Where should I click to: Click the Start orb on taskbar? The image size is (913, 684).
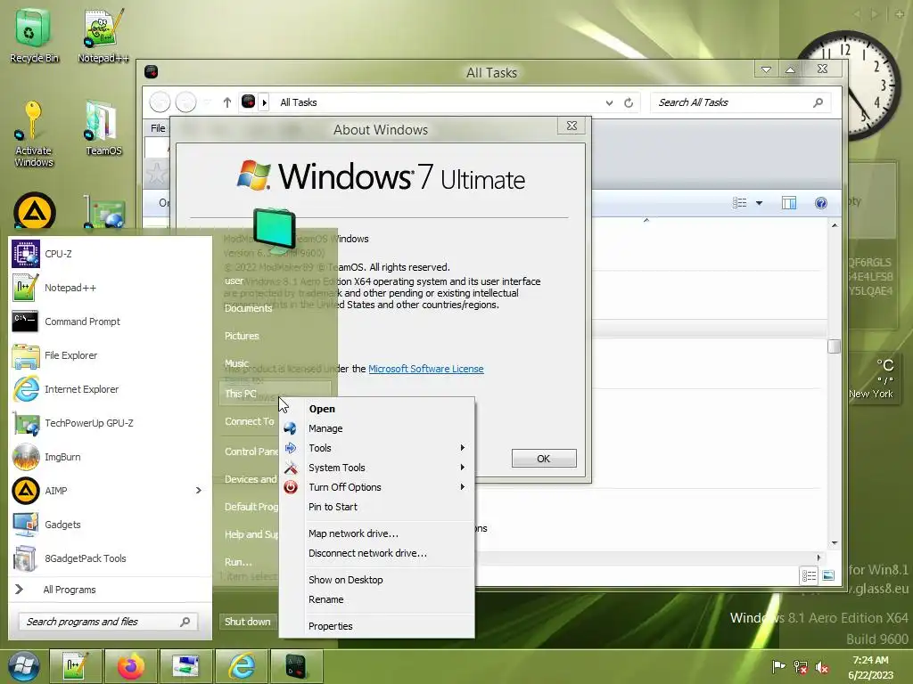[x=23, y=666]
